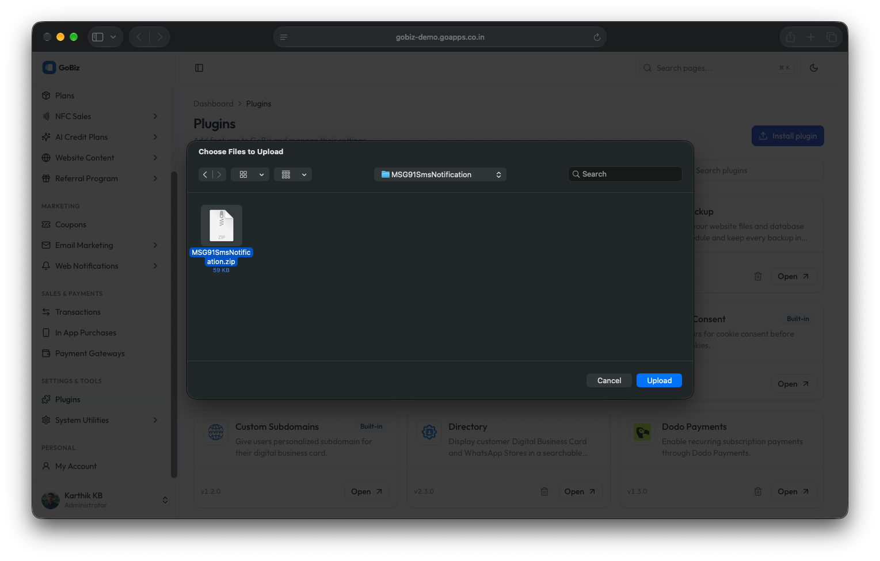
Task: Switch the file dialog to icon view
Action: click(x=243, y=174)
